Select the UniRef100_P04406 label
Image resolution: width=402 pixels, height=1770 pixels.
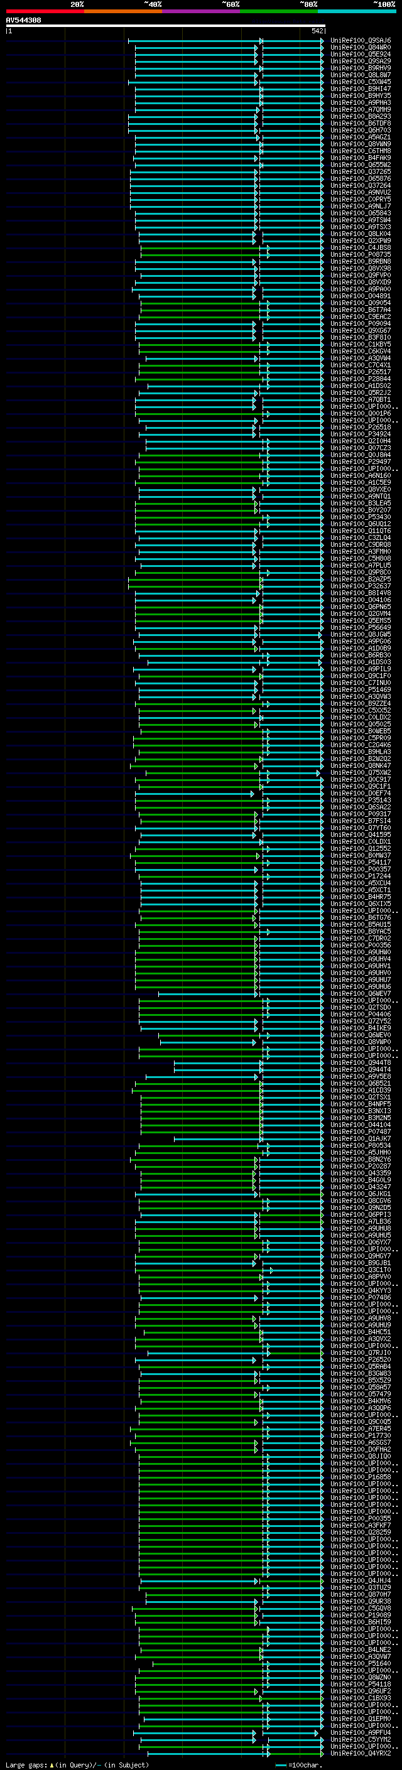(x=361, y=1014)
